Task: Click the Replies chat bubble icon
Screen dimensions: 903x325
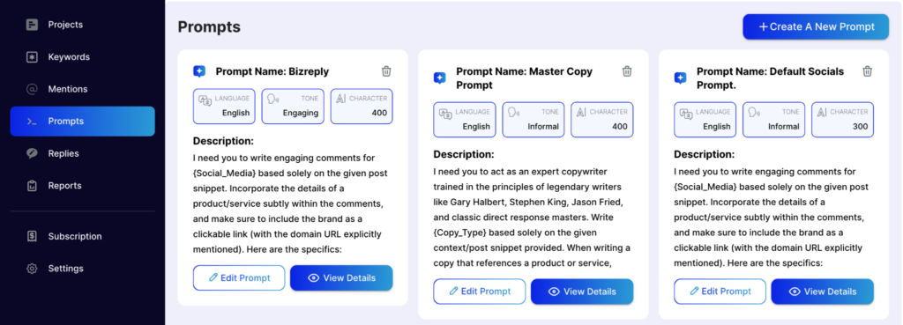Action: [33, 153]
